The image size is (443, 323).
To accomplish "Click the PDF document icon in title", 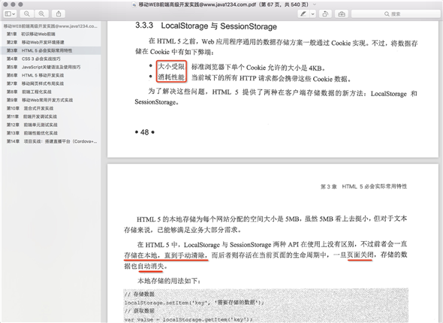I will coord(134,5).
